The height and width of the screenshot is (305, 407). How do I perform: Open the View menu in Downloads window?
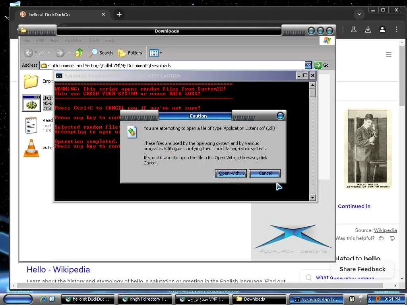(54, 41)
